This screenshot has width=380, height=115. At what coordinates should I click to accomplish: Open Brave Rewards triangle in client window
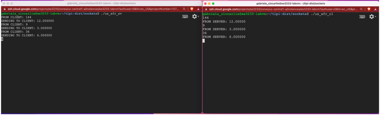coord(376,9)
